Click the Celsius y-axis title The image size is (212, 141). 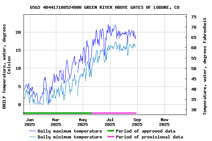click(6, 66)
